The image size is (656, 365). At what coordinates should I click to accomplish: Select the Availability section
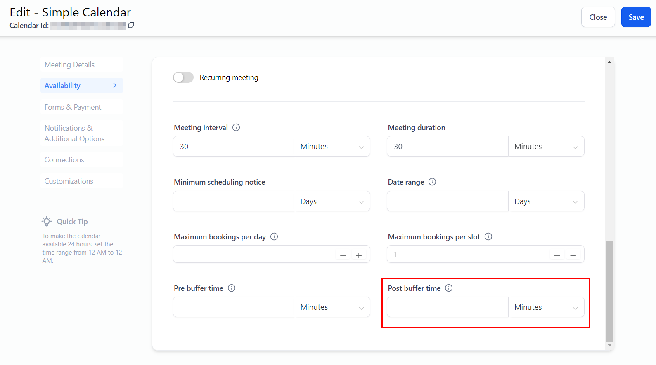point(82,86)
